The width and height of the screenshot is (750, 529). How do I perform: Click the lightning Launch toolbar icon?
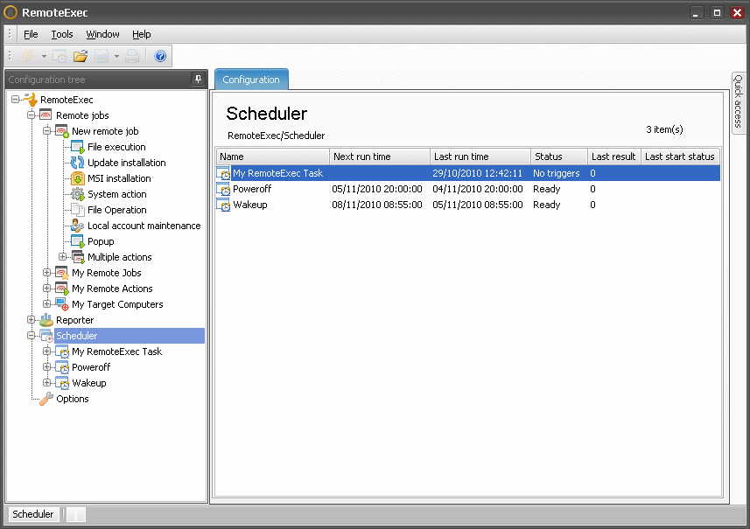[29, 56]
